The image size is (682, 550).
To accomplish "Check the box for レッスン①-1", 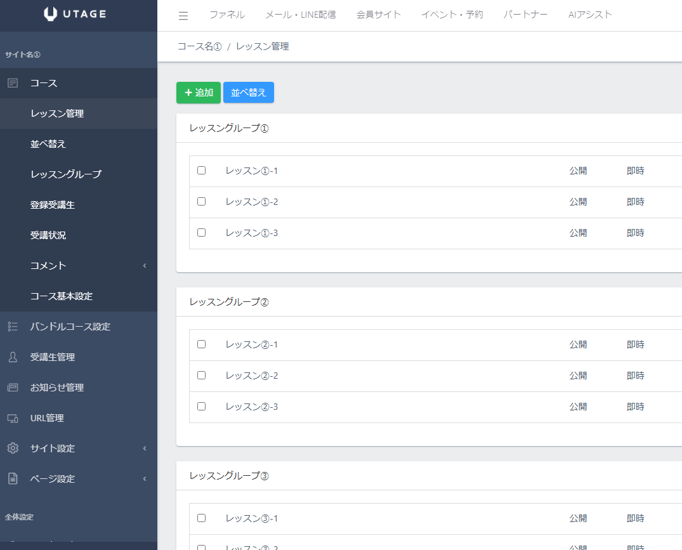I will click(x=202, y=171).
